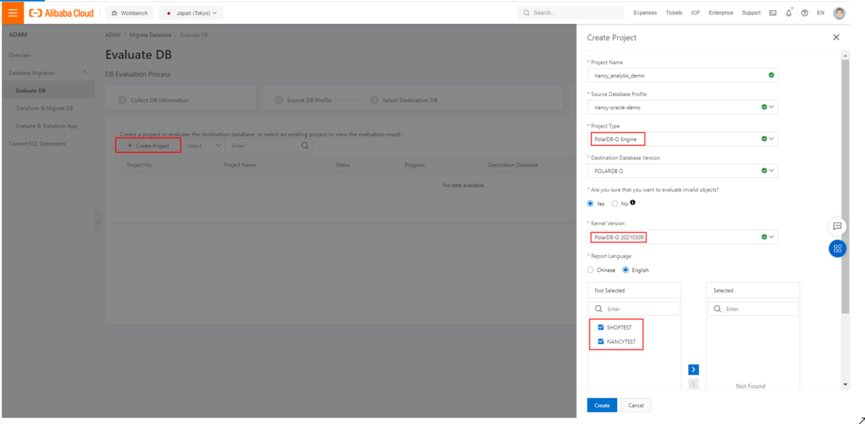Open the Select filter dropdown
The height and width of the screenshot is (424, 865).
(203, 146)
